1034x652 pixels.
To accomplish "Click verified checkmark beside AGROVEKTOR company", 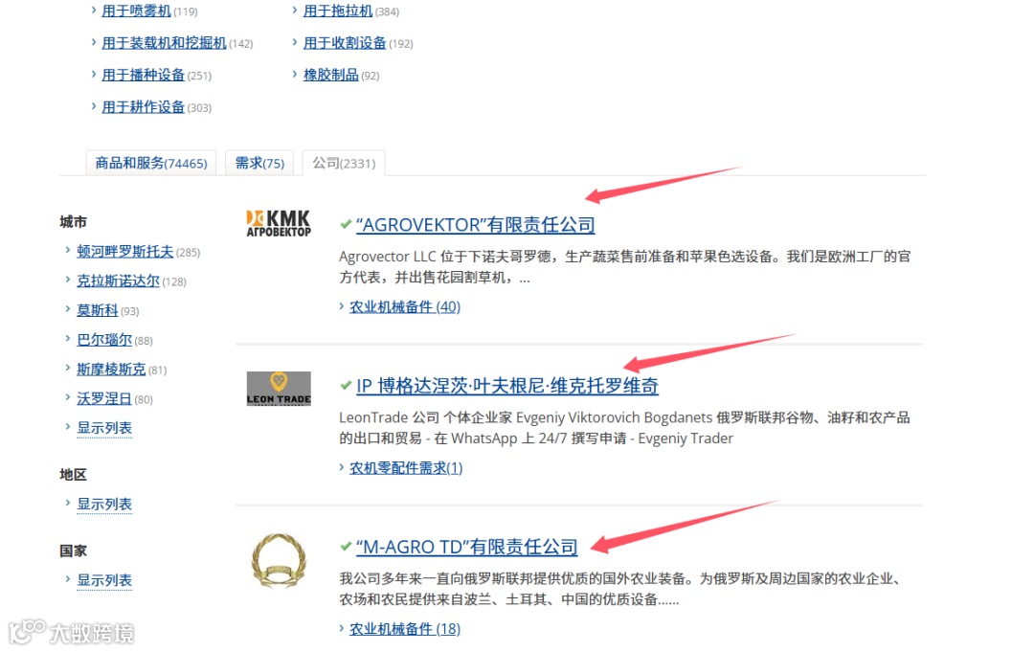I will click(x=346, y=224).
